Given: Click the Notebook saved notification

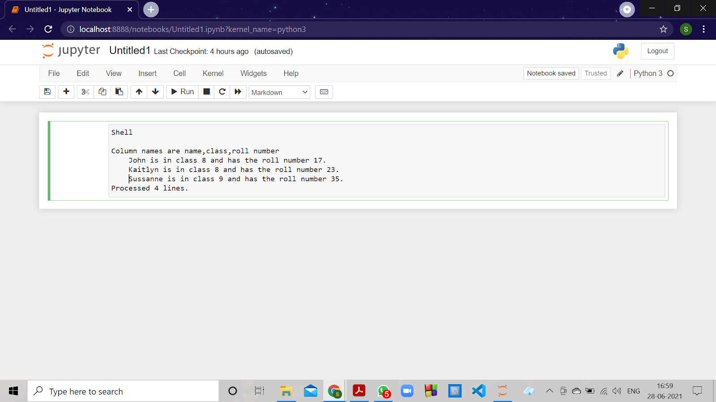Looking at the screenshot, I should coord(551,73).
